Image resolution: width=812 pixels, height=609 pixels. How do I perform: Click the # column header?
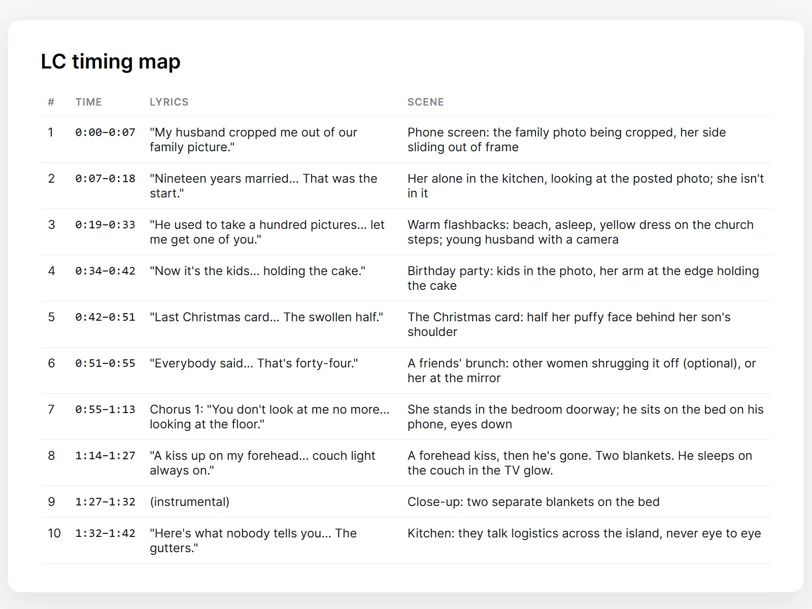pyautogui.click(x=51, y=102)
